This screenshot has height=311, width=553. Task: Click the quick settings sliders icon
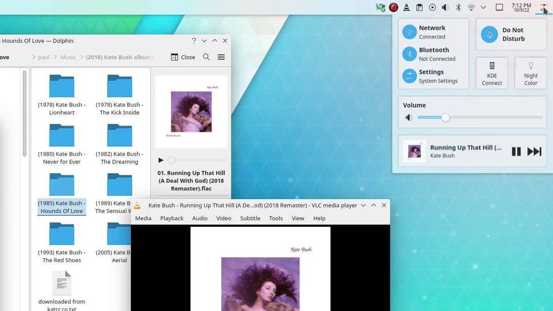[544, 7]
